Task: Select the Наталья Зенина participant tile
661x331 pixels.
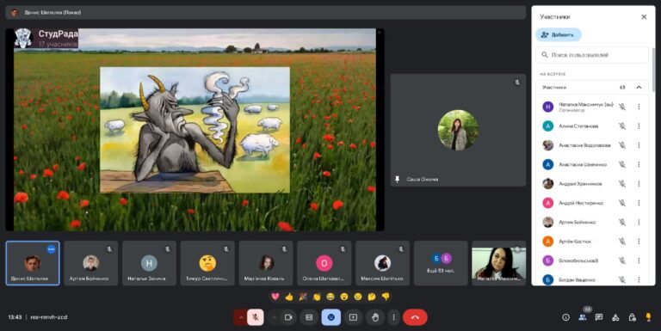Action: pyautogui.click(x=149, y=263)
